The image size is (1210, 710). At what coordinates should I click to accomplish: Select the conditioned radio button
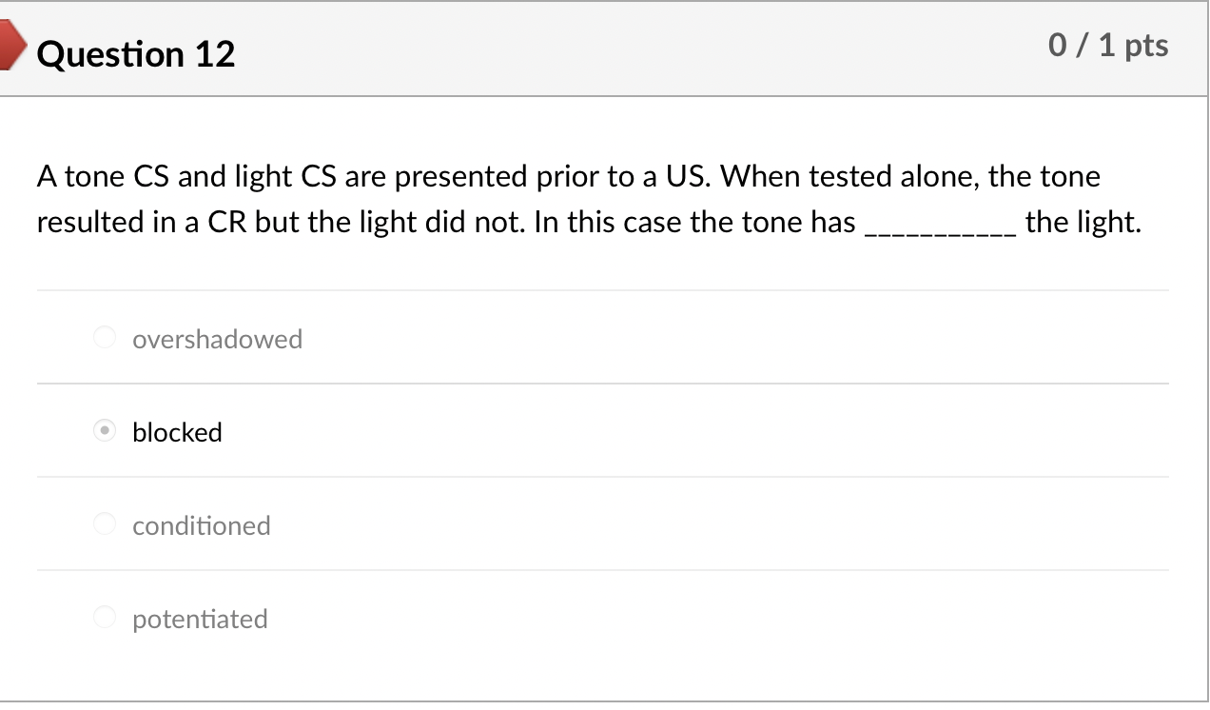coord(104,523)
